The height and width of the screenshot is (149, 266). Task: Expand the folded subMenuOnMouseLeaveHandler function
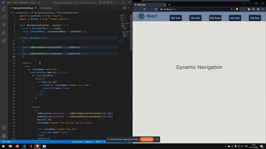coord(17,53)
